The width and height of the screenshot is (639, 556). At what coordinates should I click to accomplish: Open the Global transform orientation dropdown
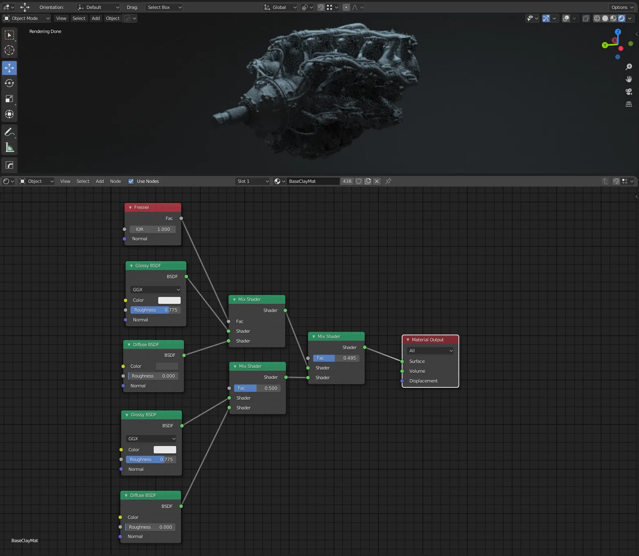click(280, 7)
